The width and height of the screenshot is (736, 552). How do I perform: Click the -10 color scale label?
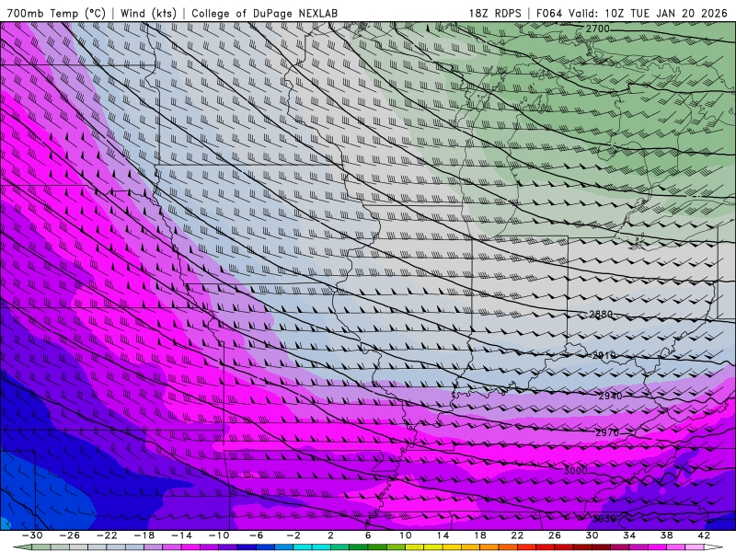[x=219, y=535]
